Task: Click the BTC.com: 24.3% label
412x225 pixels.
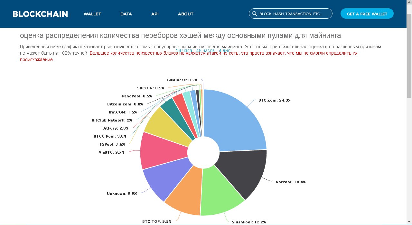Action: 275,100
